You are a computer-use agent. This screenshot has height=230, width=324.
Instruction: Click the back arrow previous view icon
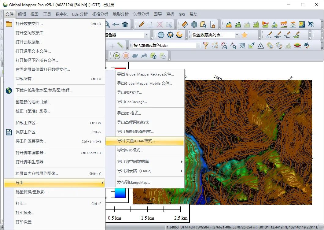click(116, 24)
